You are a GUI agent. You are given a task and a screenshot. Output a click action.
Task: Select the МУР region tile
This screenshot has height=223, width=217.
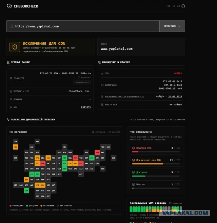37,142
